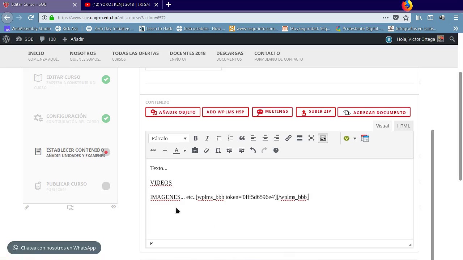Click pencil edit icon below course steps
Viewport: 463px width, 260px height.
pyautogui.click(x=27, y=207)
